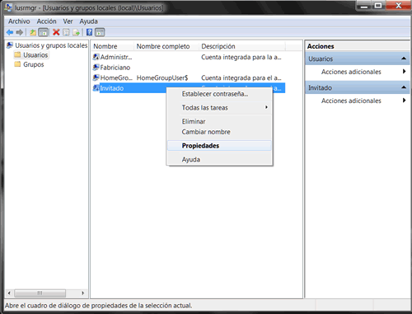Close the lusrmgr window
Viewport: 412px width, 314px height.
pyautogui.click(x=399, y=6)
